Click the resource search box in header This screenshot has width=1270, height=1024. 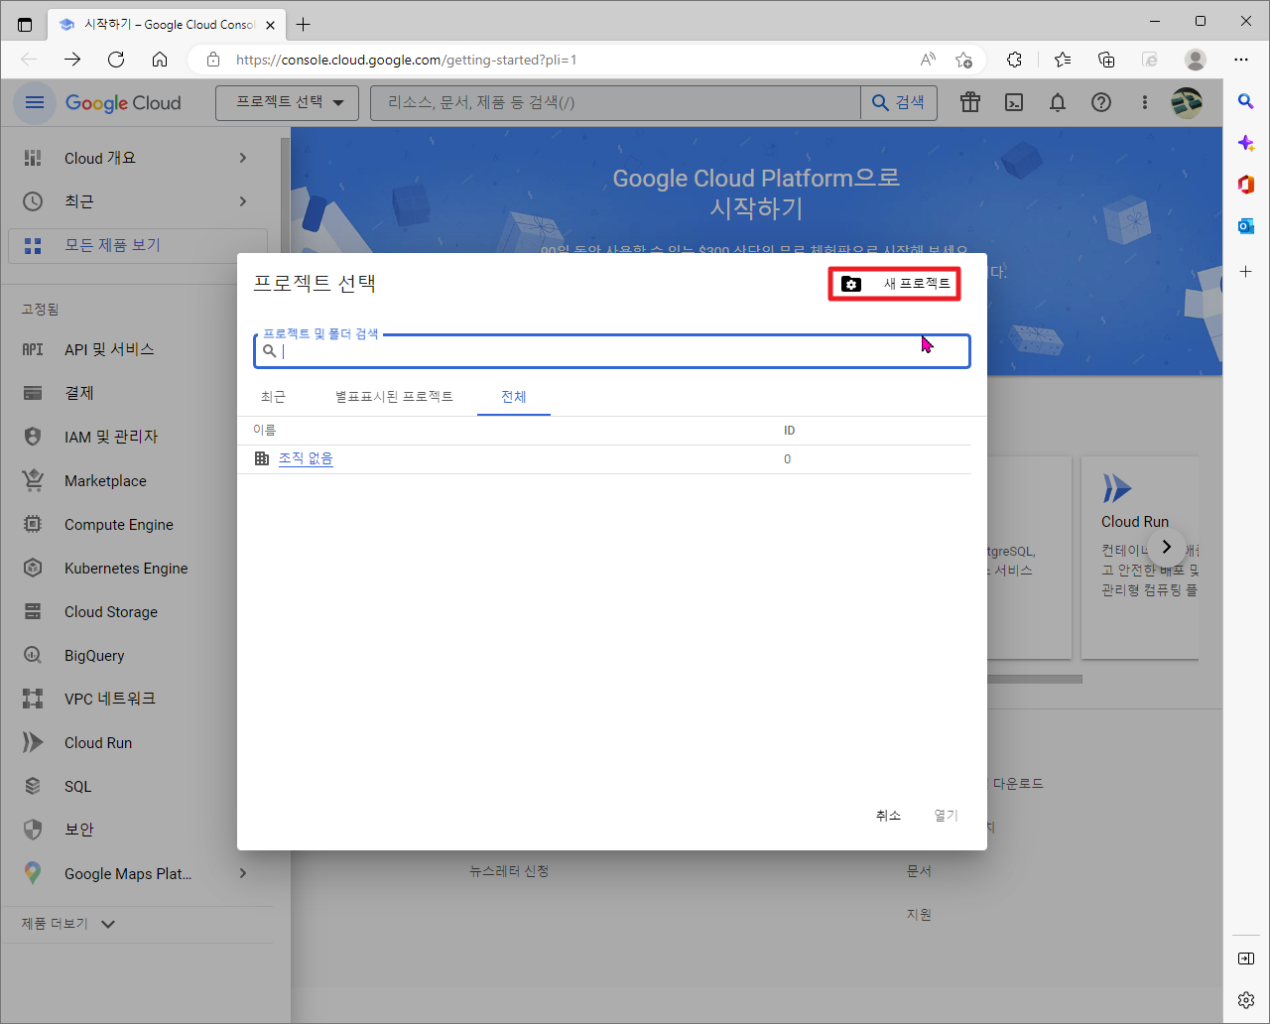(615, 102)
